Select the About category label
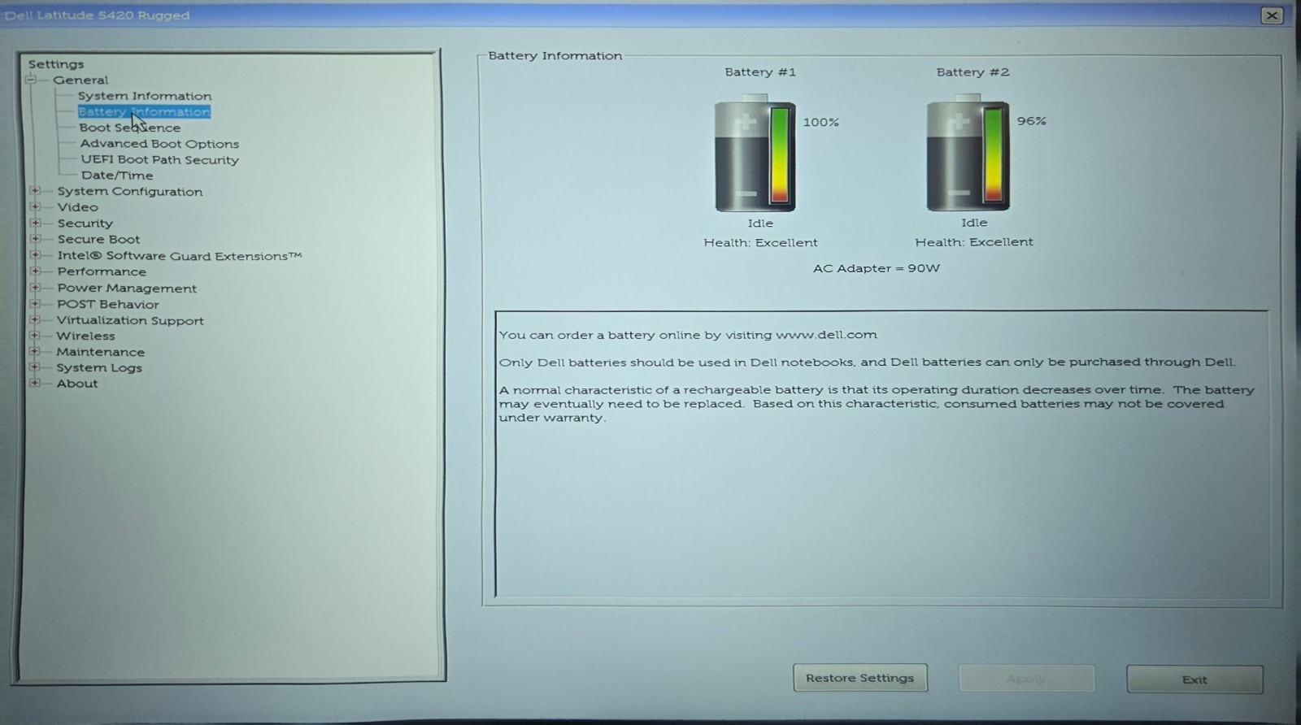 [x=77, y=383]
